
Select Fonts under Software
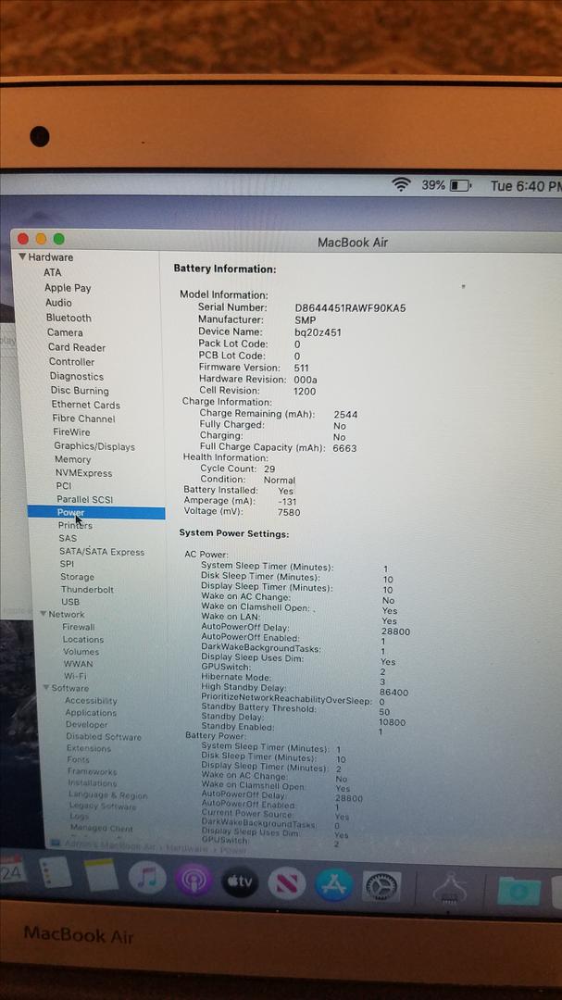79,759
